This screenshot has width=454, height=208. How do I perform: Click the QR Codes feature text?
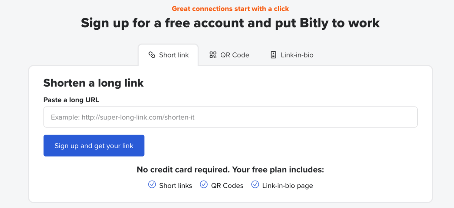227,186
